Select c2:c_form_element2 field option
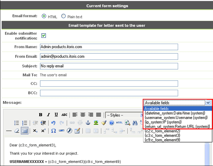Screen dimensions: 213x166 coord(178,131)
